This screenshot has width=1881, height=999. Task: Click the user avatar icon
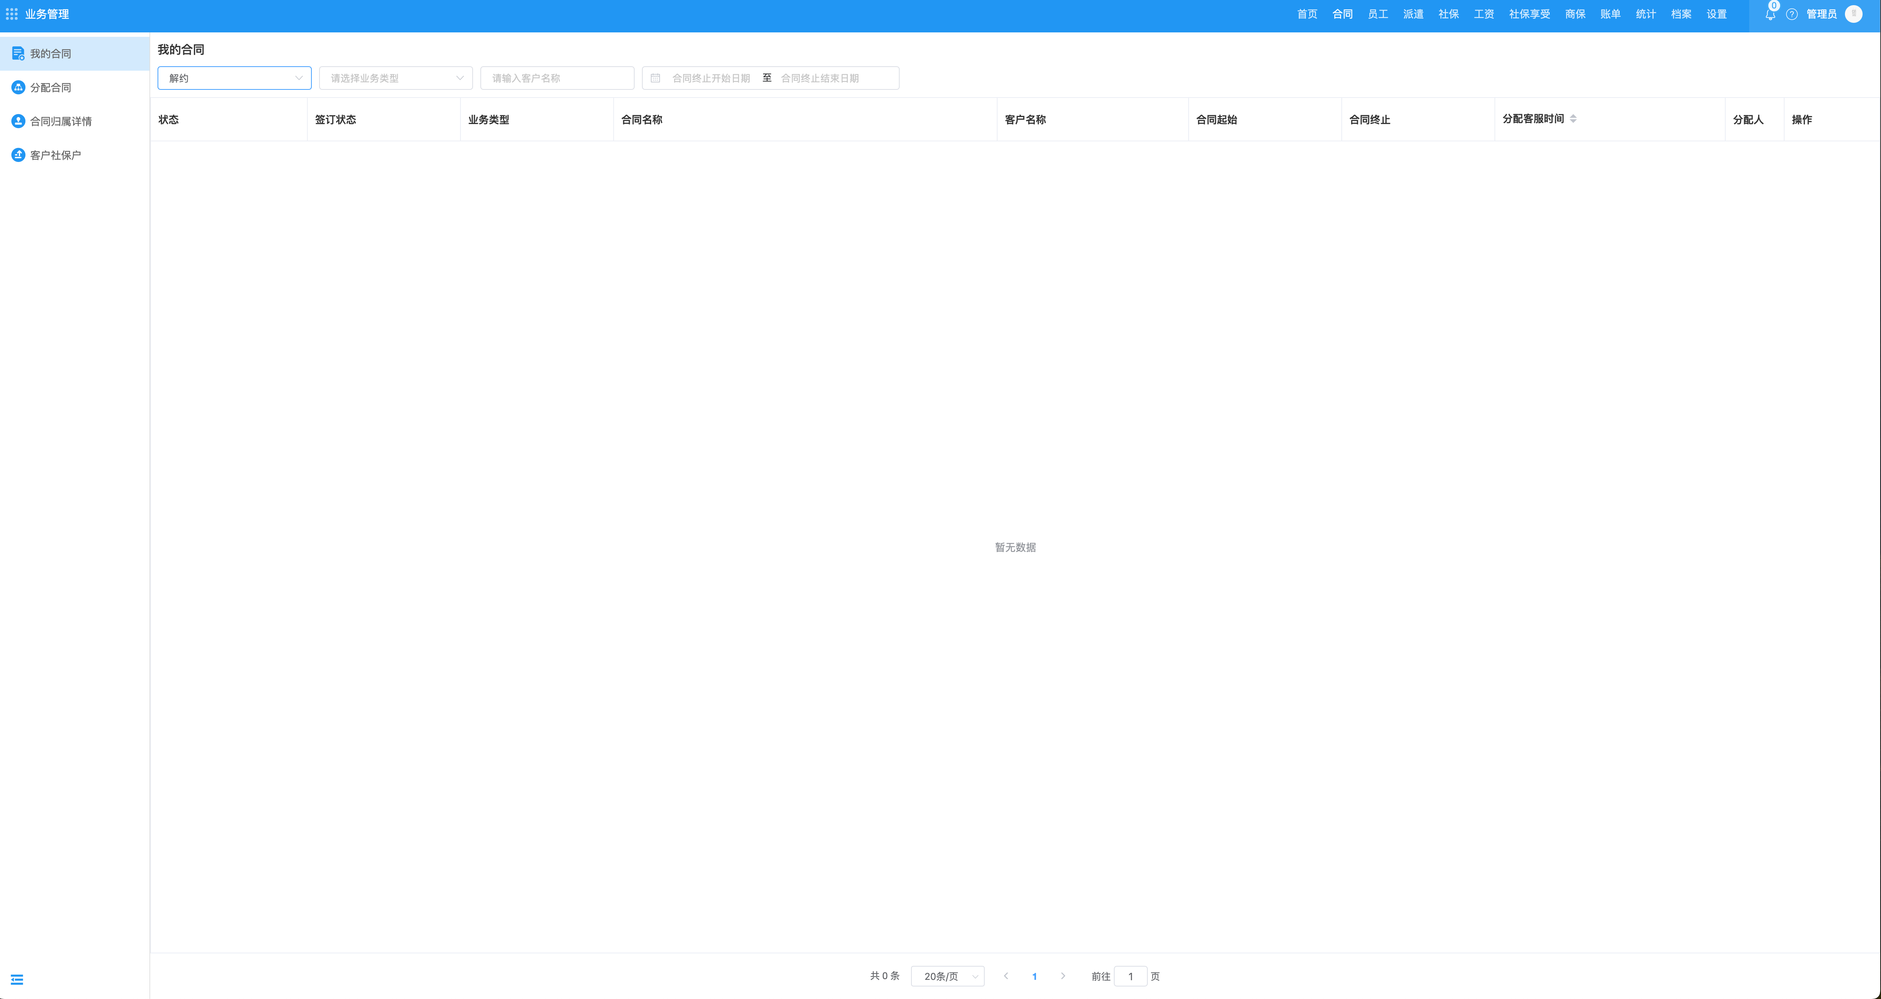click(1853, 14)
